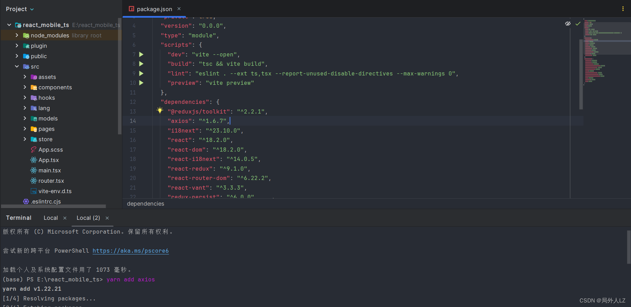Close the Local (2) terminal tab
The image size is (631, 307).
pos(107,218)
